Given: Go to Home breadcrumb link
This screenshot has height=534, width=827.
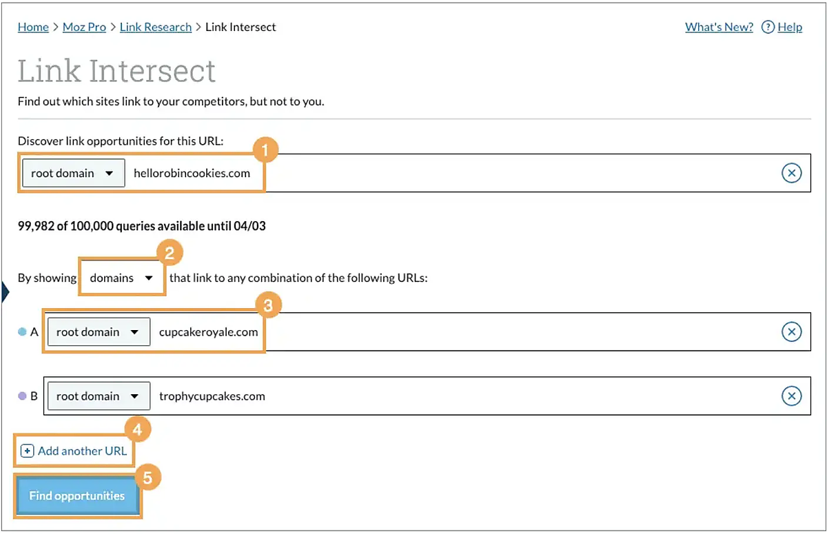Looking at the screenshot, I should tap(33, 27).
